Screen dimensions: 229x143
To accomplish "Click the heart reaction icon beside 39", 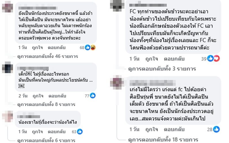I will pos(217,58).
